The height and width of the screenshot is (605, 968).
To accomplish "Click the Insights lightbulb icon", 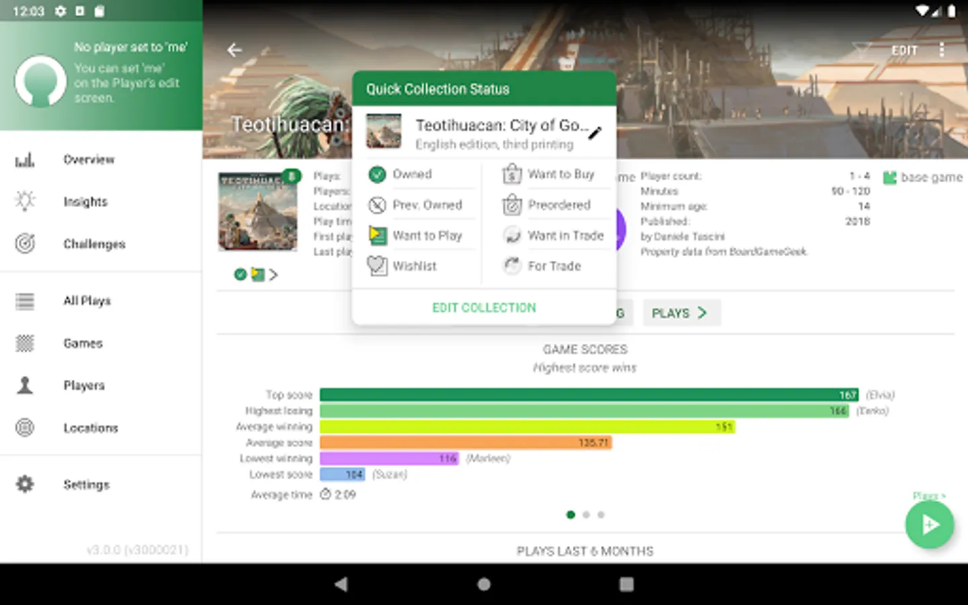I will point(25,201).
